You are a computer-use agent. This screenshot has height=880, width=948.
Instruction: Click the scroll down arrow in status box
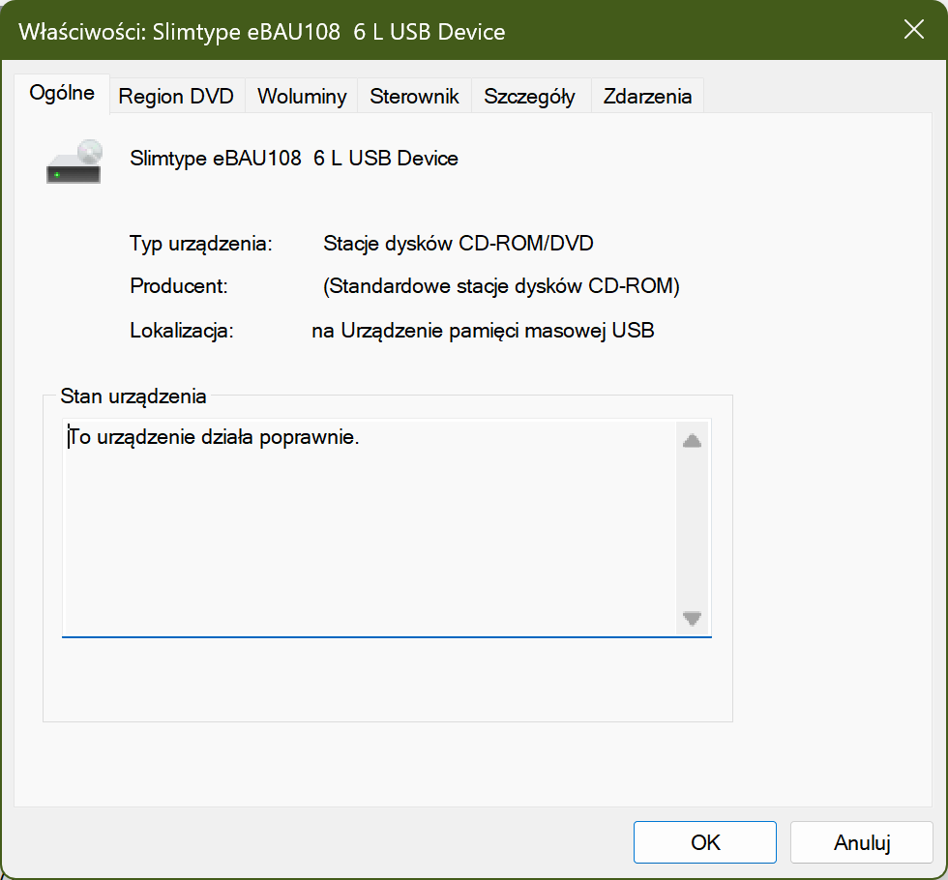coord(692,618)
